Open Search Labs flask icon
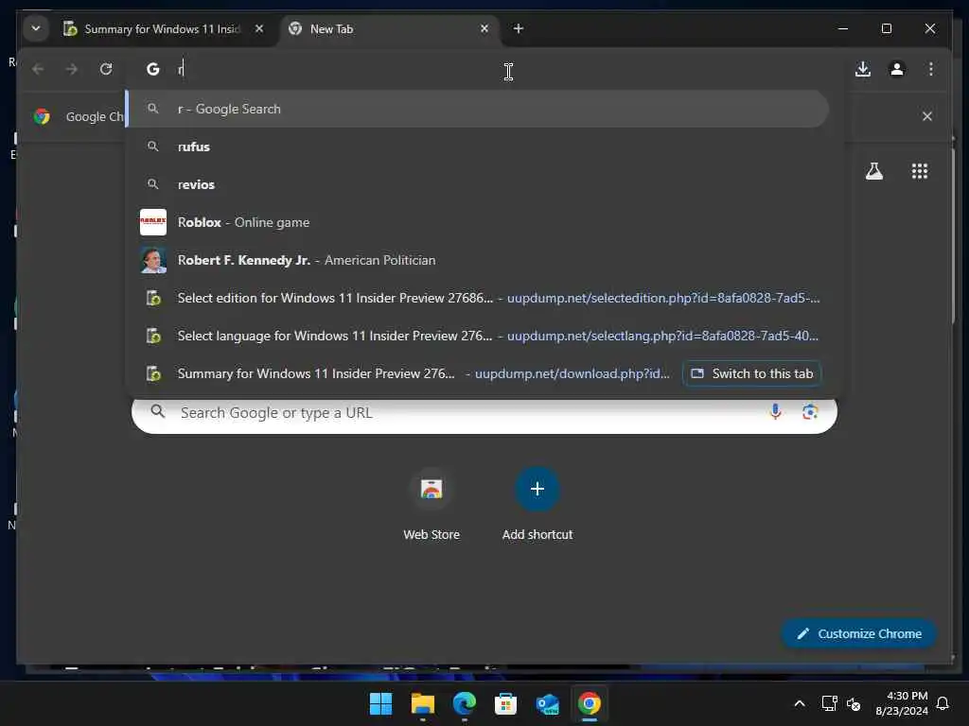 point(873,171)
